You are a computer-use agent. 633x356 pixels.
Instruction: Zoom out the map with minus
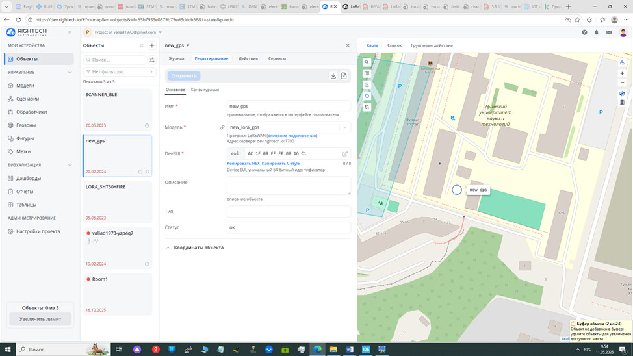(622, 83)
